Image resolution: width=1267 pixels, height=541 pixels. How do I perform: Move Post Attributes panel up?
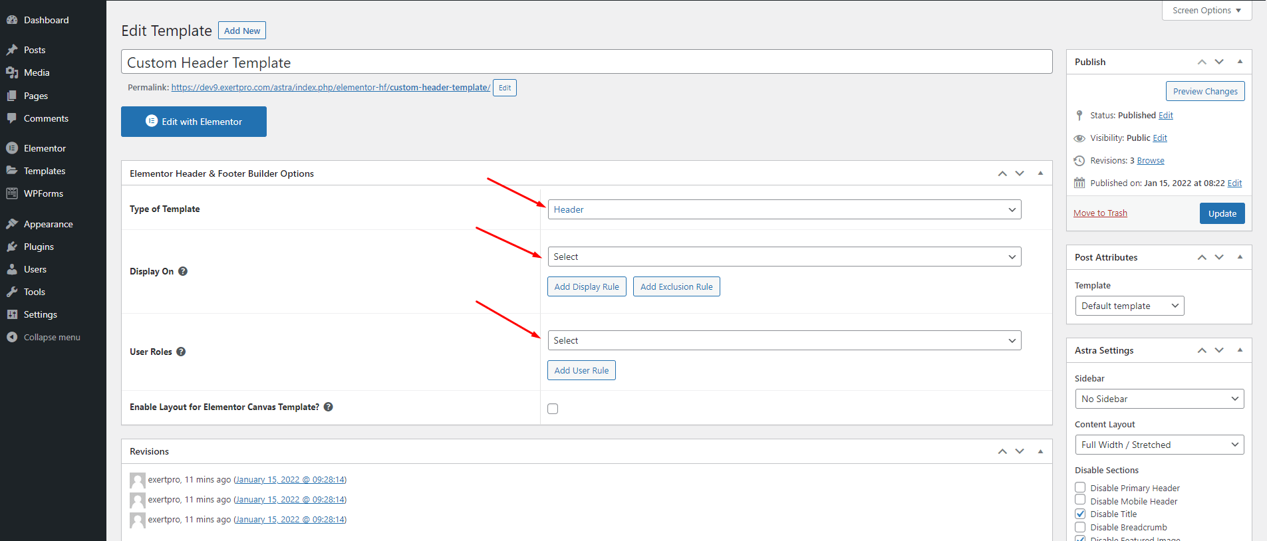[1202, 257]
